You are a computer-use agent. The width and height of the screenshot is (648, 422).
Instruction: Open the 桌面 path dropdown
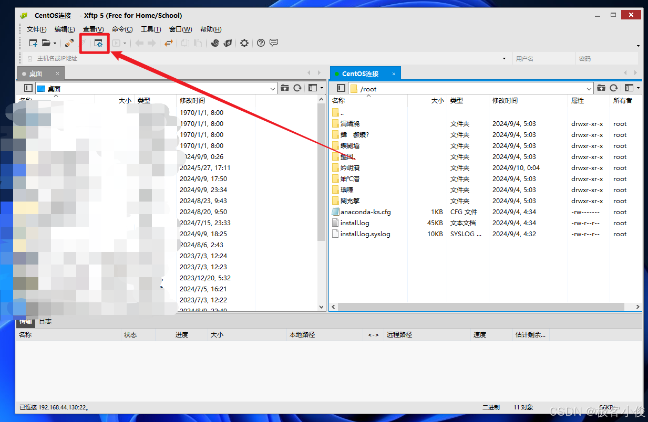(273, 89)
